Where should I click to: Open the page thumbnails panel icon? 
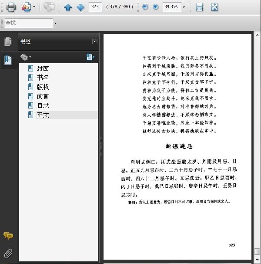point(8,41)
